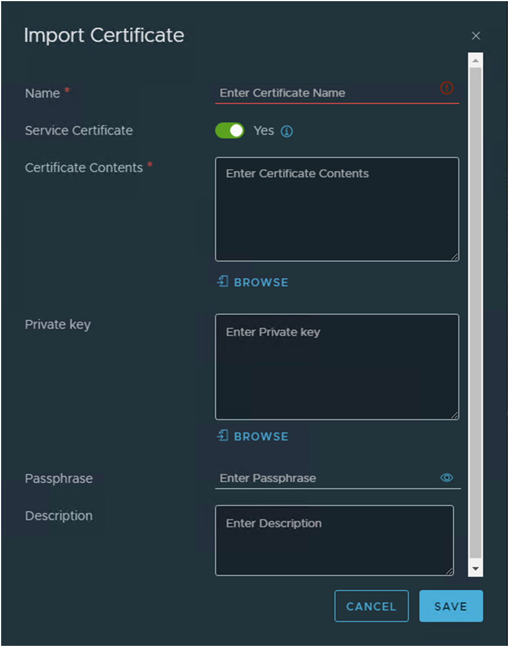Toggle the Service Certificate switch off
509x647 pixels.
pos(230,131)
